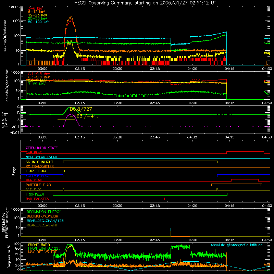Click the raised SAA_FLAG segment
This screenshot has height=274, width=274.
[245, 179]
